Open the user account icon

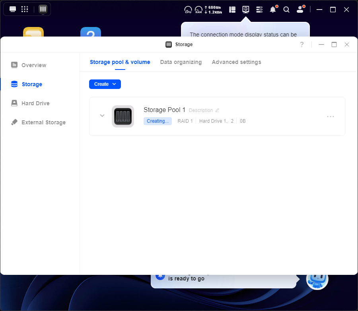(x=300, y=10)
